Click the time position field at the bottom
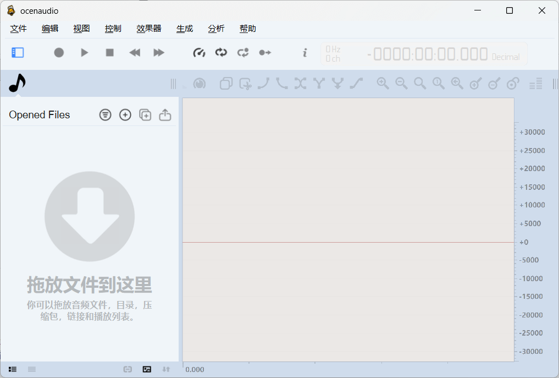Image resolution: width=559 pixels, height=378 pixels. click(195, 369)
